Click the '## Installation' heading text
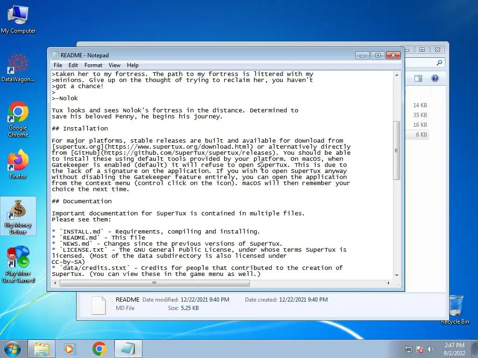Viewport: 478px width, 358px height. click(80, 129)
